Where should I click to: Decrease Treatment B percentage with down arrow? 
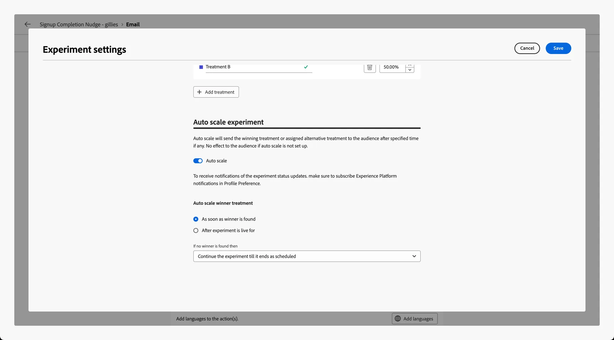click(x=410, y=70)
